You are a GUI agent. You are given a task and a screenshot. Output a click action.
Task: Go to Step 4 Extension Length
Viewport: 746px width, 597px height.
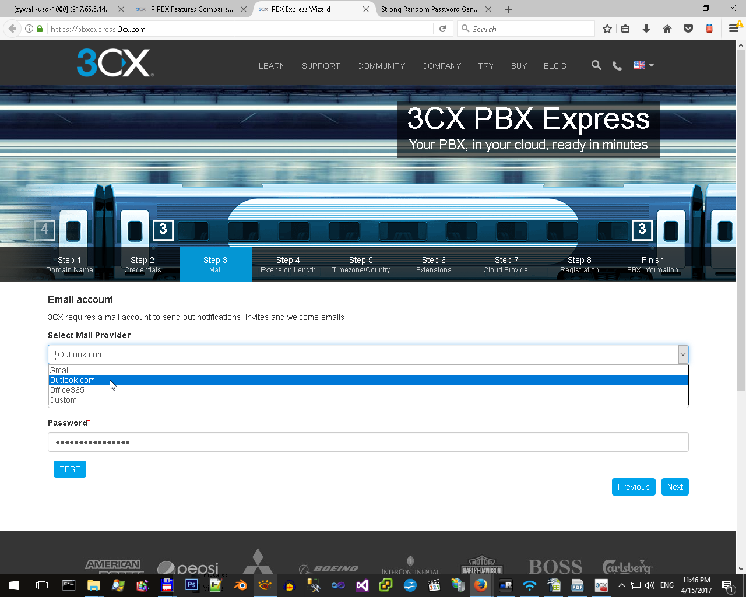point(288,265)
